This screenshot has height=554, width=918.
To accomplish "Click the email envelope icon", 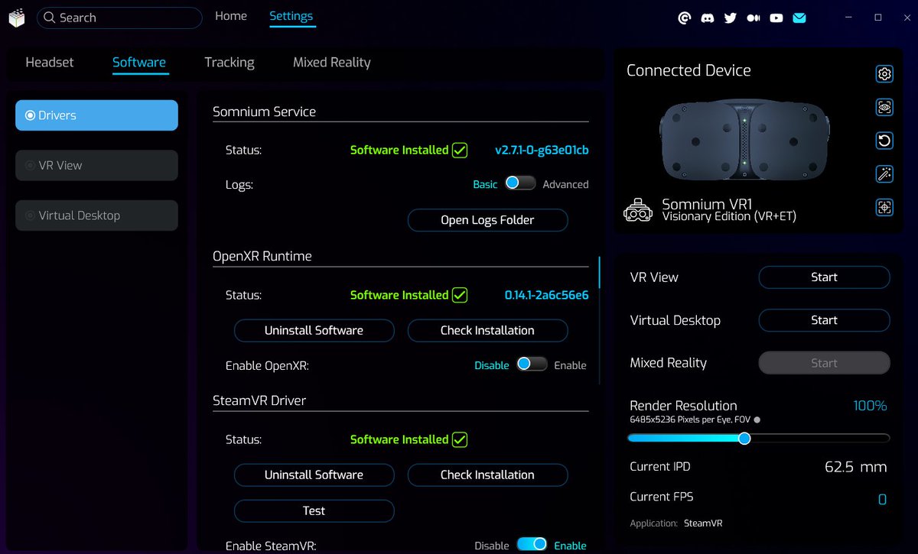I will click(799, 18).
